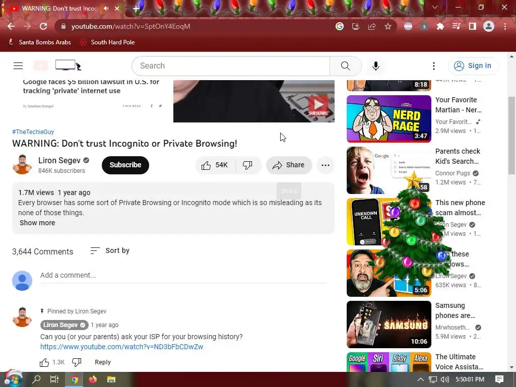
Task: Like the pinned comment with 1.3K
Action: pos(44,362)
